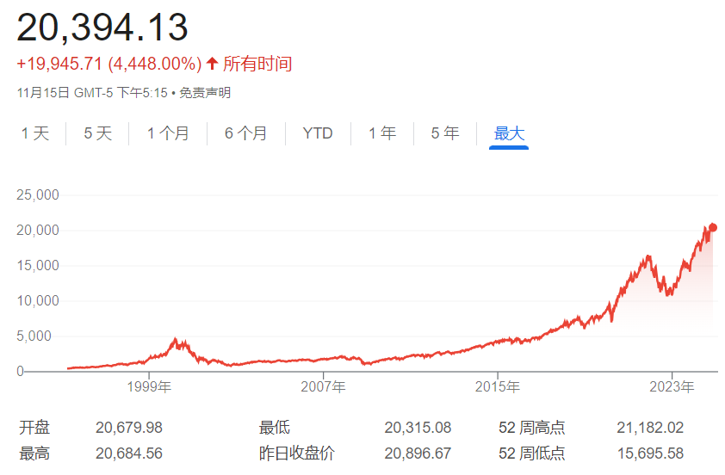Click the change value +19,945.71 (4,448.00%)

pos(109,64)
